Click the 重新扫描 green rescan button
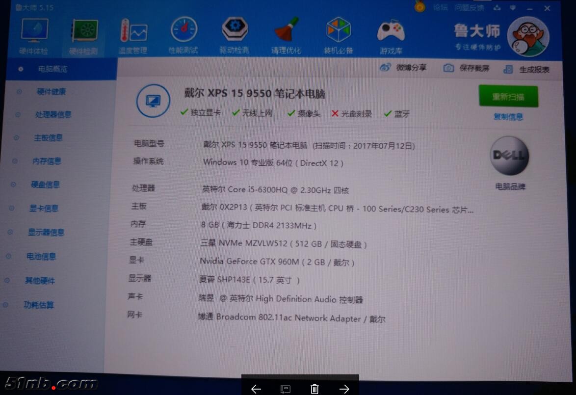 coord(508,97)
